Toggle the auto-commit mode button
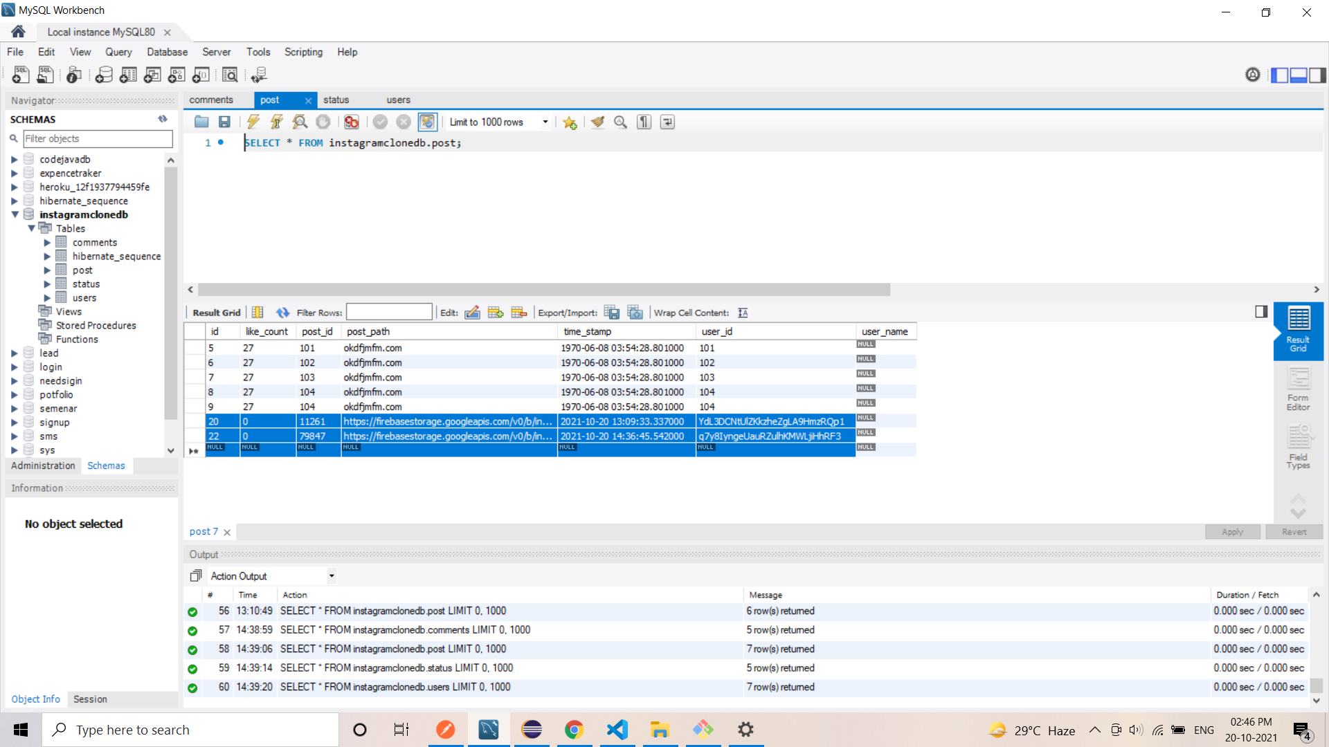The height and width of the screenshot is (747, 1329). click(x=427, y=122)
